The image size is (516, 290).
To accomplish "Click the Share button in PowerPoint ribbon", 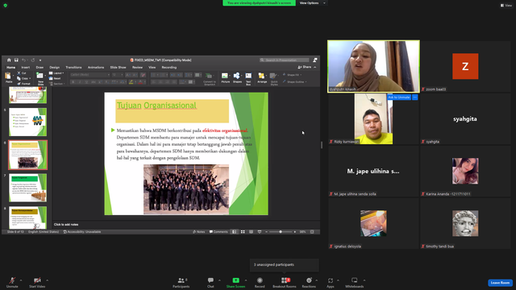I will (x=305, y=67).
